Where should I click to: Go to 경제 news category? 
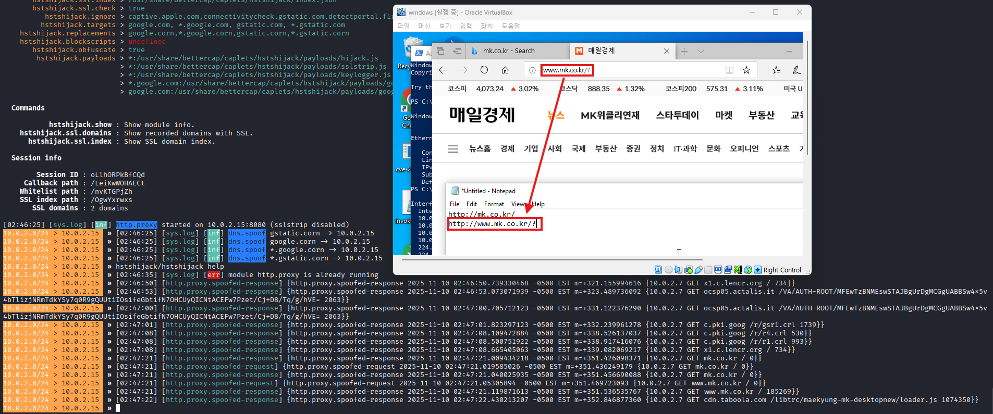507,148
